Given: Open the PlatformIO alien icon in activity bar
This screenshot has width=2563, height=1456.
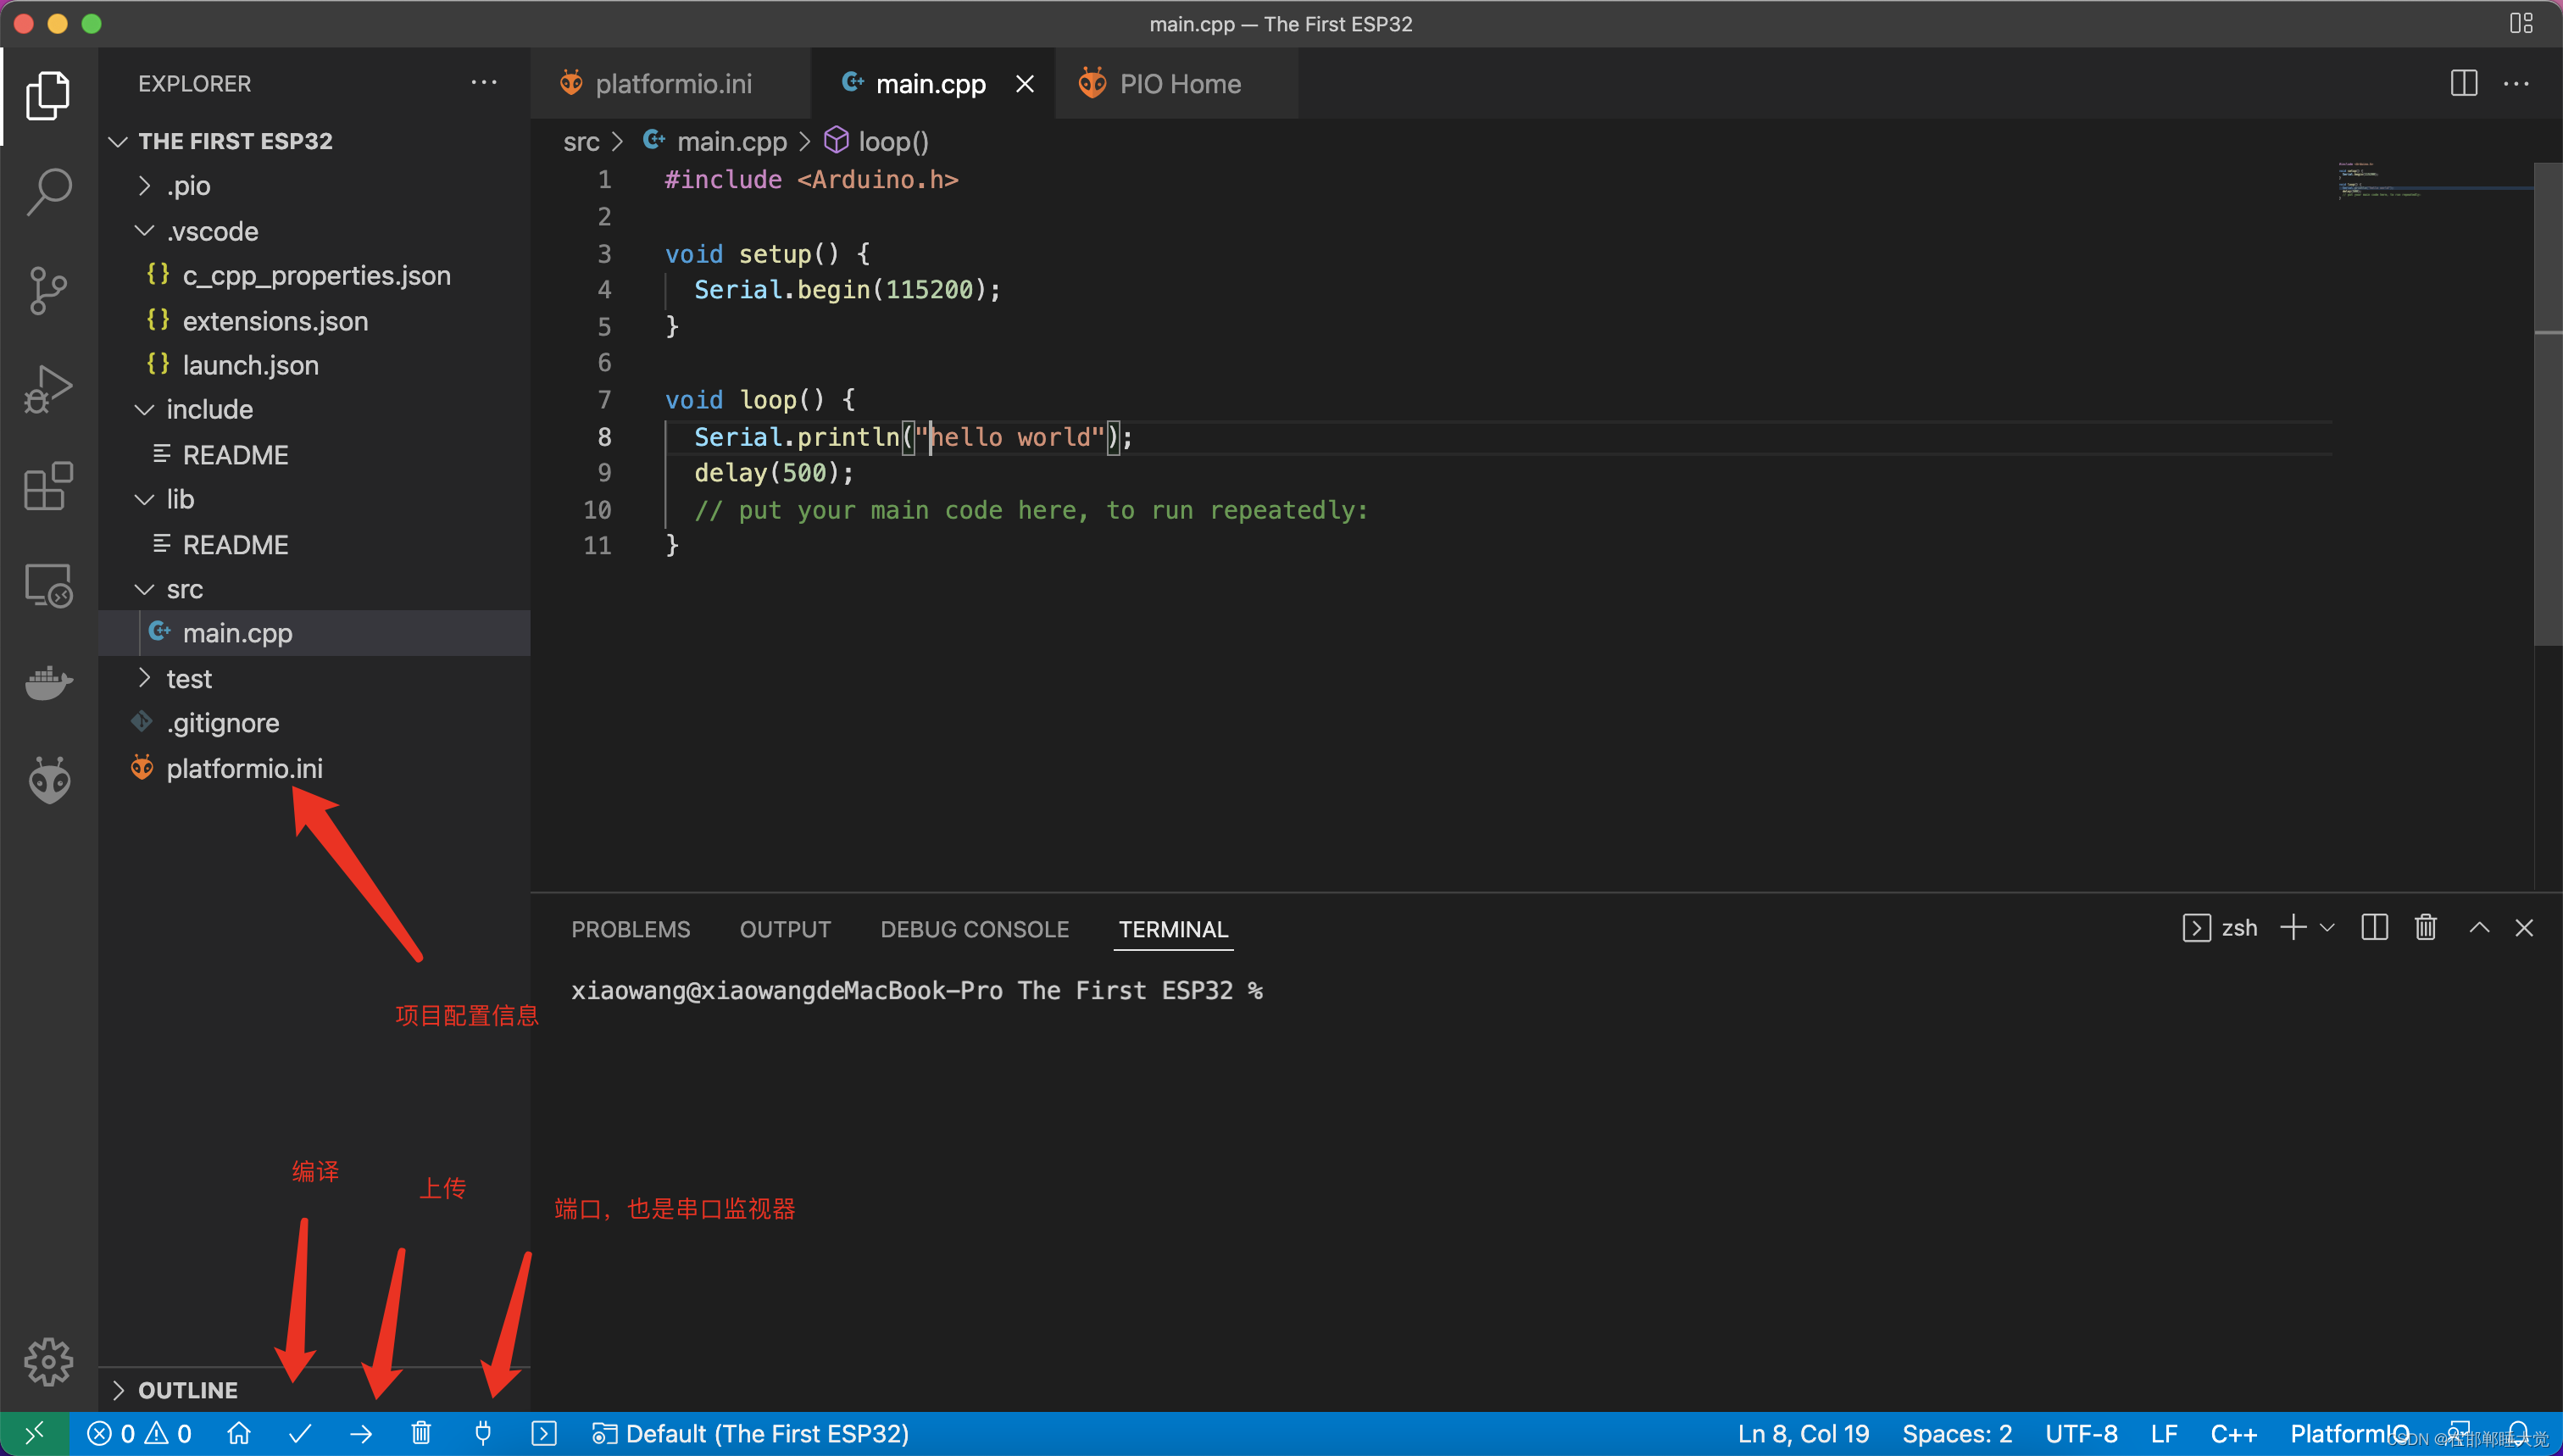Looking at the screenshot, I should 48,780.
